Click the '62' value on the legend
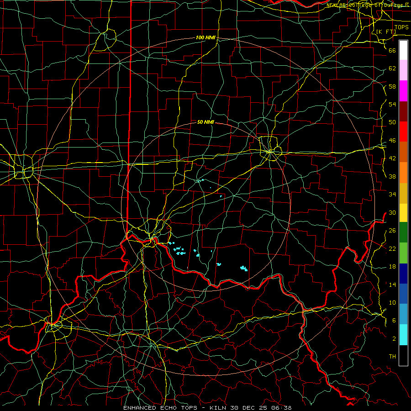Screen dimensions: 411x411 [x=392, y=68]
